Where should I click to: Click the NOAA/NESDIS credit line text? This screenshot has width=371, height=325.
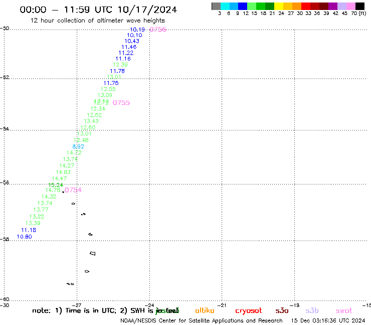[x=202, y=320]
